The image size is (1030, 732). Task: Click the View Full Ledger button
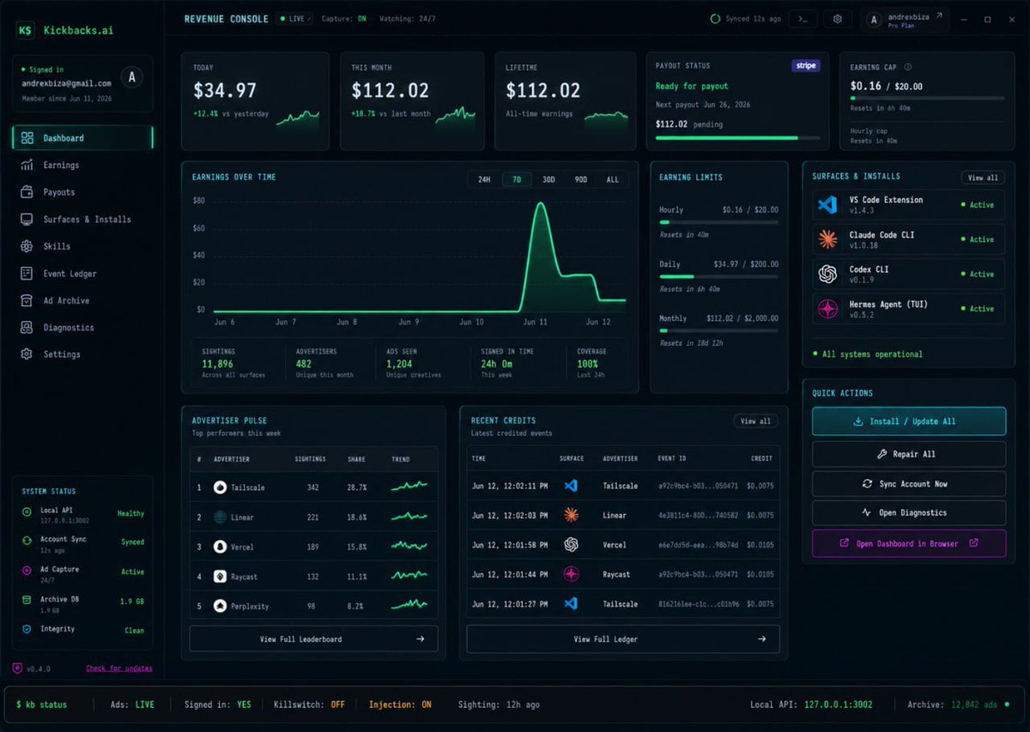pos(623,638)
